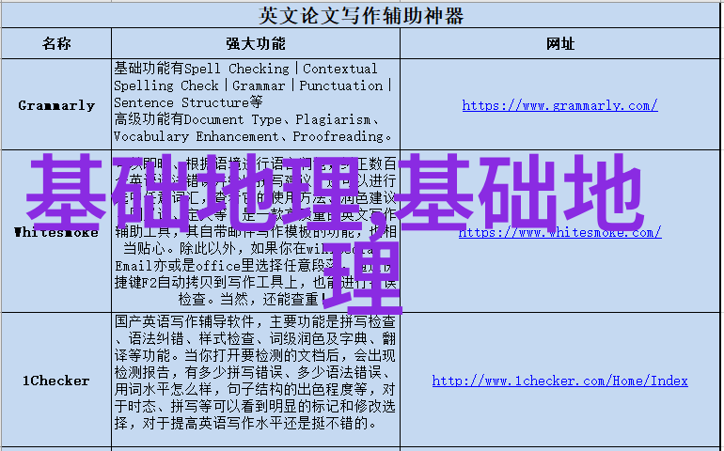Click the 网址 column header
The image size is (724, 451).
[559, 43]
